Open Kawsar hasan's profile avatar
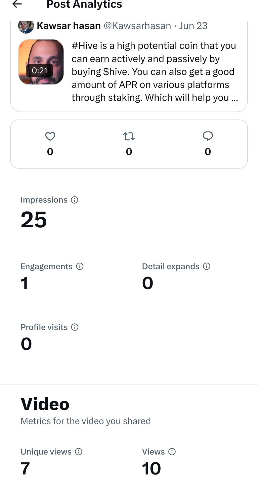Screen dimensions: 258x489 pyautogui.click(x=26, y=27)
